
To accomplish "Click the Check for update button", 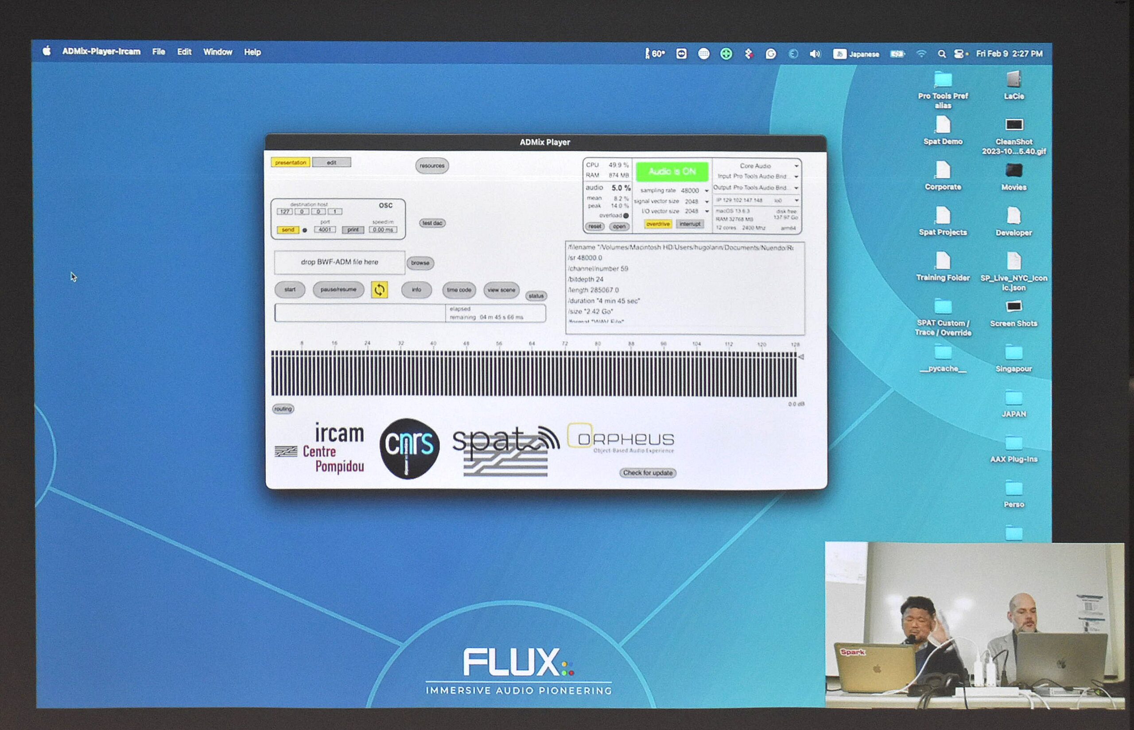I will pos(647,473).
